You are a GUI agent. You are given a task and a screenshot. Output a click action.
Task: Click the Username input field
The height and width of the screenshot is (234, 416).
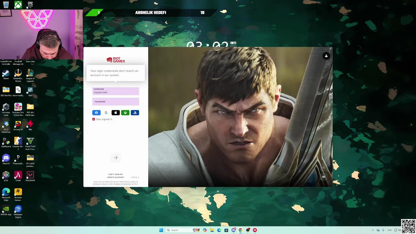pyautogui.click(x=116, y=91)
